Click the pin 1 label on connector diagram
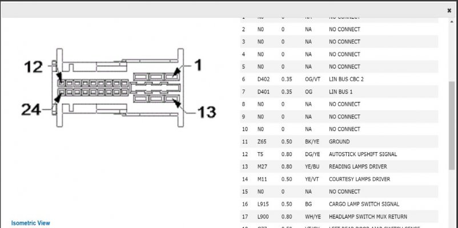 [198, 65]
